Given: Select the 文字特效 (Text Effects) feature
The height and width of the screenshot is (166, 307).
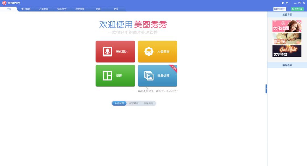Looking at the screenshot, I should [287, 51].
